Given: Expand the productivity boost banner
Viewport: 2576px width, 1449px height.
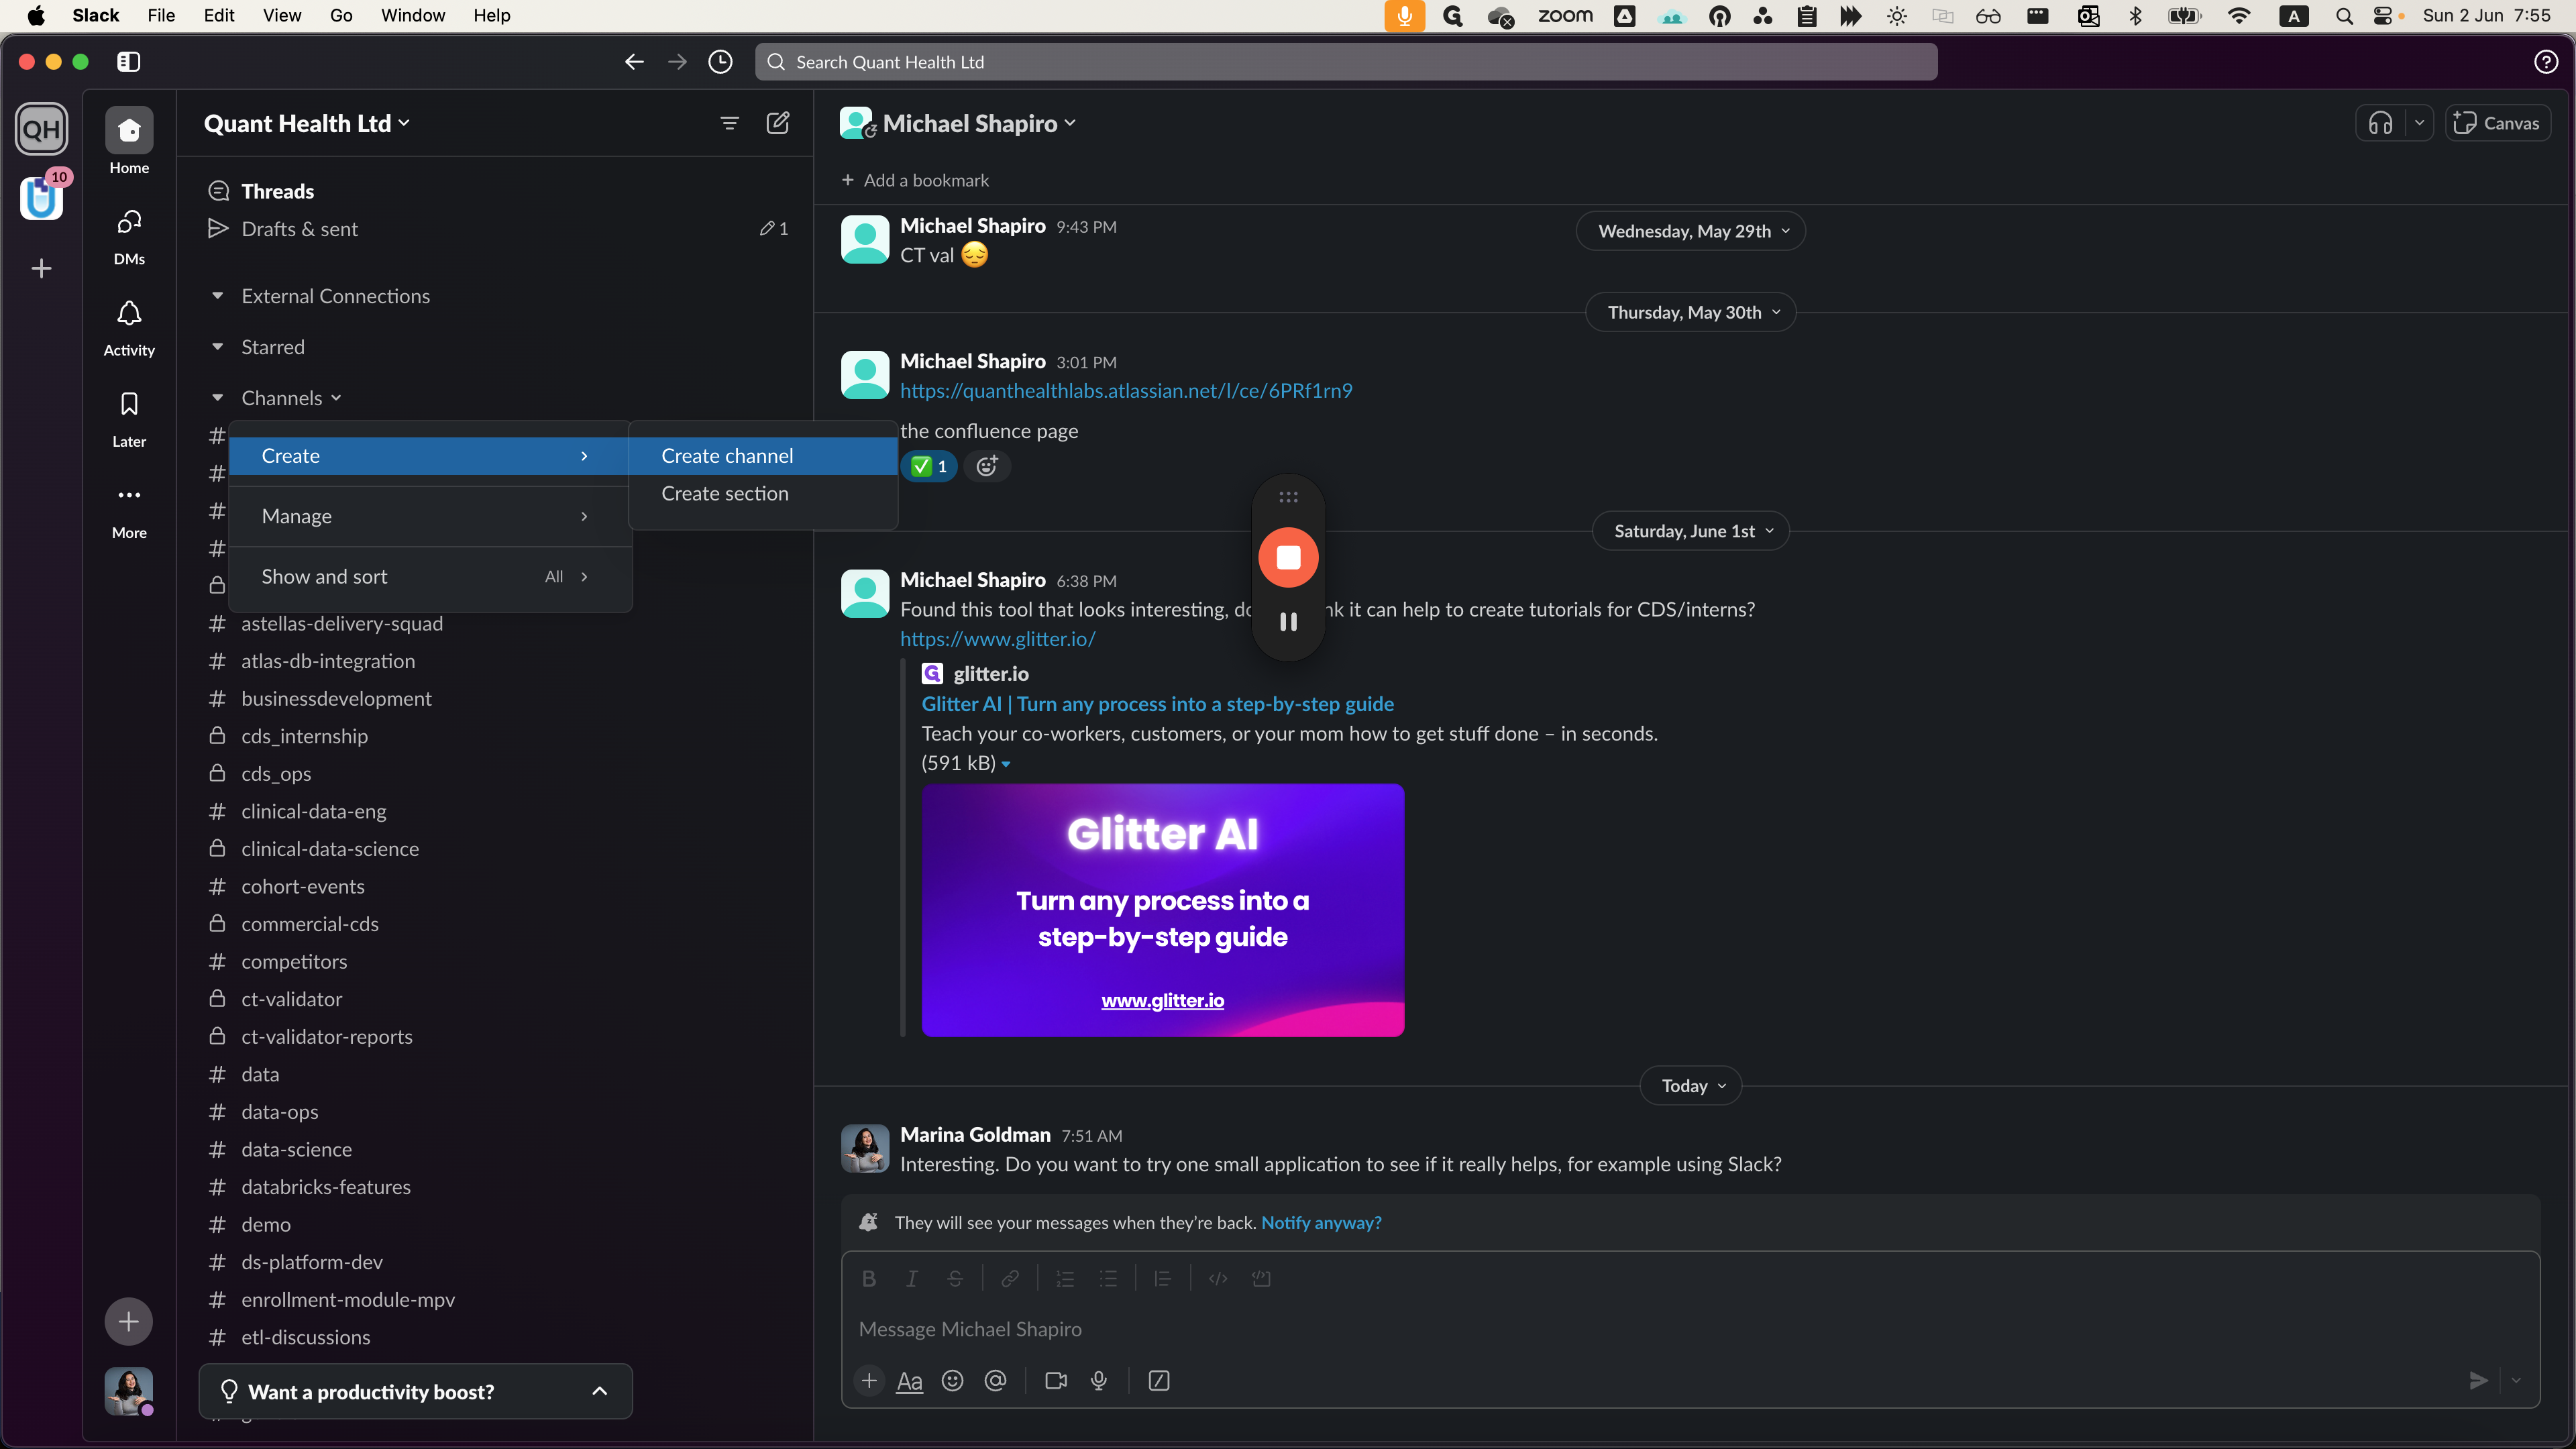Looking at the screenshot, I should coord(599,1391).
